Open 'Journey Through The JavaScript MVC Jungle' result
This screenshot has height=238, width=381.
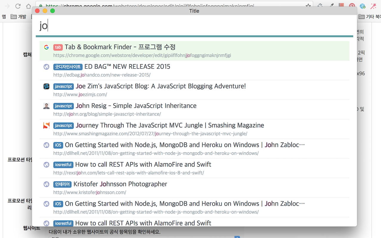[170, 126]
